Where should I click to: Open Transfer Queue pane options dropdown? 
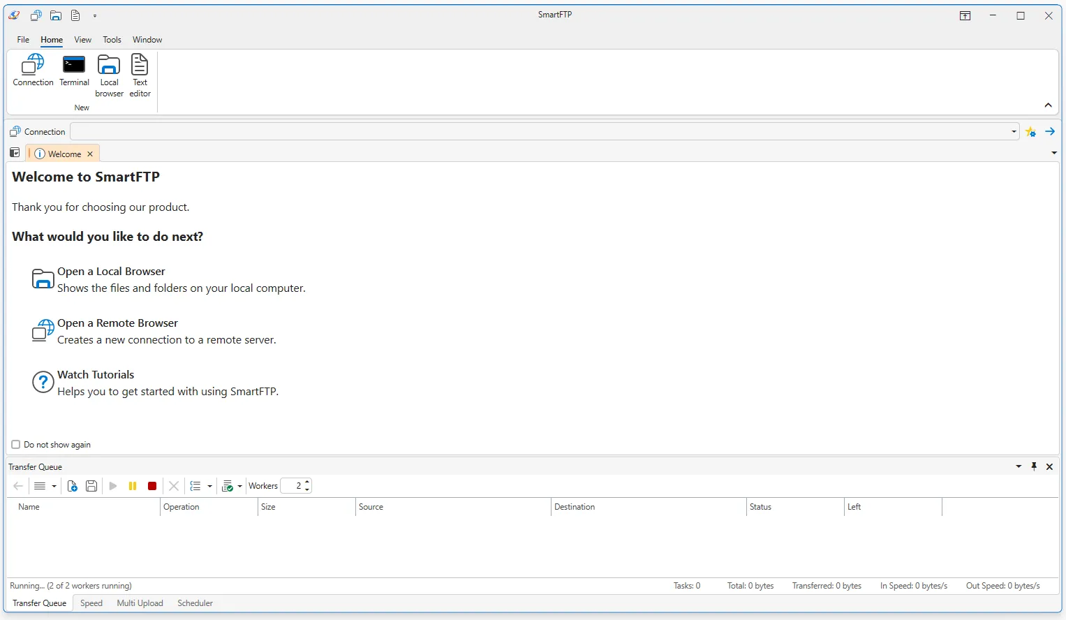1019,466
